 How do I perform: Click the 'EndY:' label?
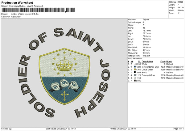pos(130,44)
